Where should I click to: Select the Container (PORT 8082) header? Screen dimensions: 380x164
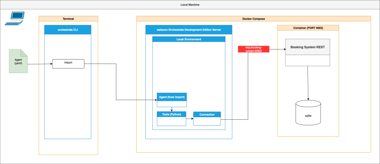(x=308, y=28)
